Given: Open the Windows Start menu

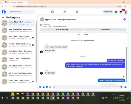Looking at the screenshot, I should click(2, 98).
